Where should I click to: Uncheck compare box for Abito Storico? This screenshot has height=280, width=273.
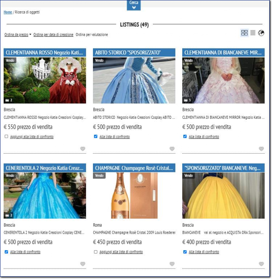point(96,137)
